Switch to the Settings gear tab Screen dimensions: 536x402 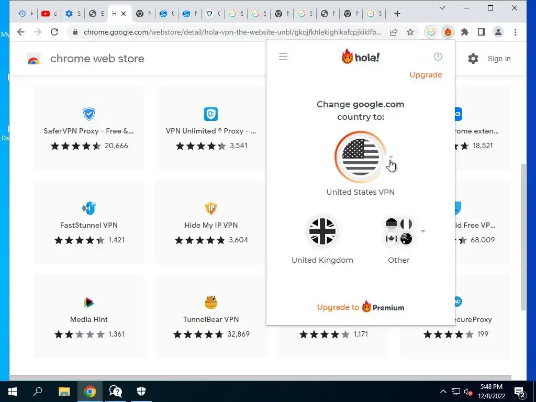coord(73,14)
